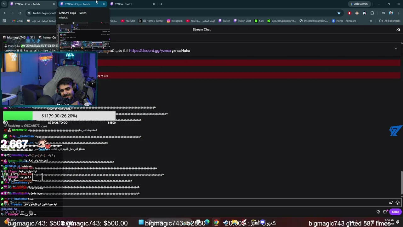Open the All Bookmarks folder
The height and width of the screenshot is (227, 403).
(390, 21)
